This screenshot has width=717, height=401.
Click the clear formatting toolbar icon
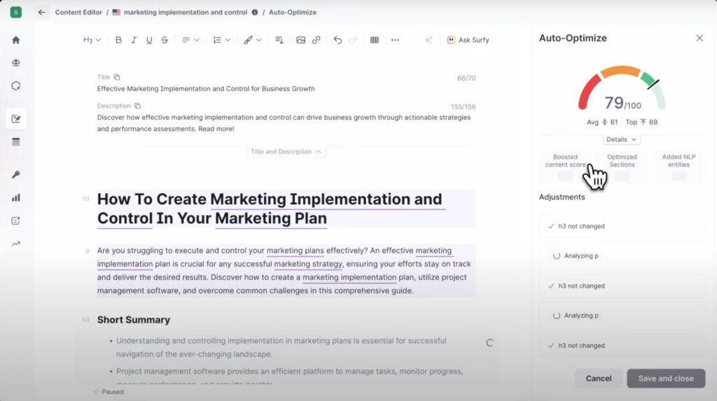(x=279, y=40)
